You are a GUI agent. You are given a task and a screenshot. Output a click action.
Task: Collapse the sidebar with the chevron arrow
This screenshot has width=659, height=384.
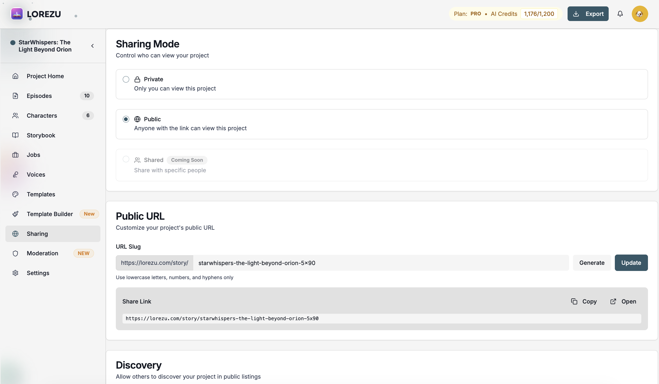(92, 46)
